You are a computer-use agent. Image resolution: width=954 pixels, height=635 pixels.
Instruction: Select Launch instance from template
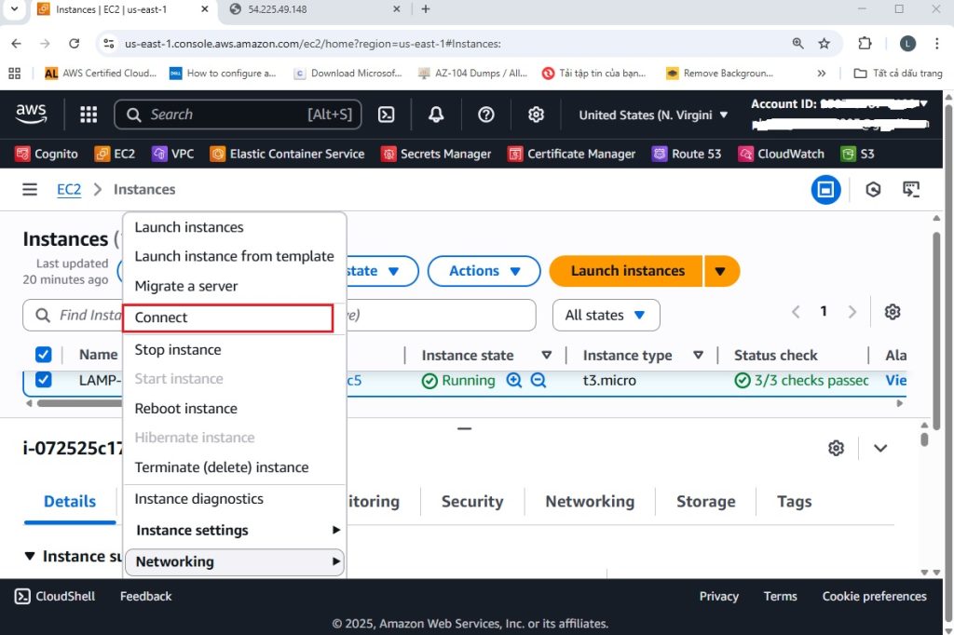[234, 257]
